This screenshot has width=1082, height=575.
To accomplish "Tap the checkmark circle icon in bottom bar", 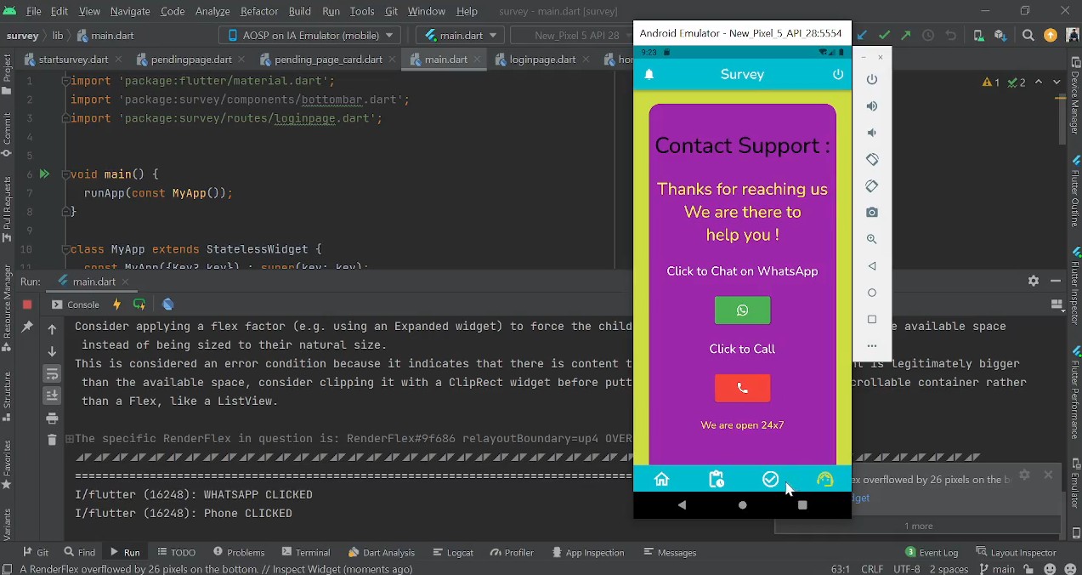I will [x=770, y=479].
